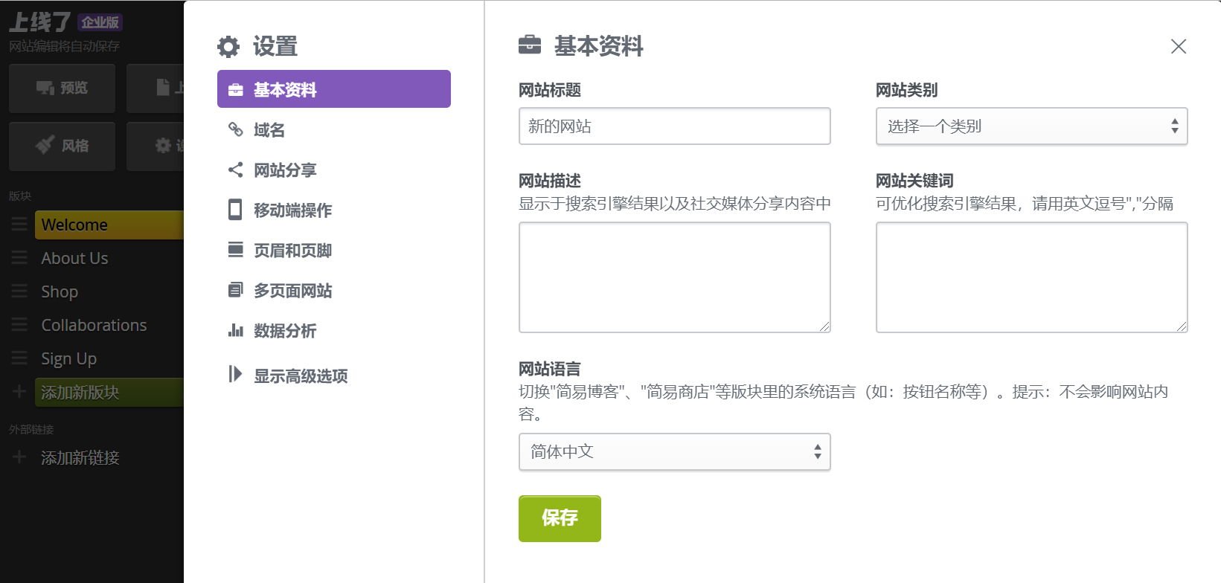Click the 网站标题 title input field
Image resolution: width=1221 pixels, height=583 pixels.
click(x=674, y=126)
